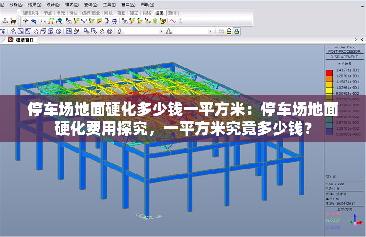Click the circled arrow icon in second toolbar
The height and width of the screenshot is (237, 366).
[58, 31]
